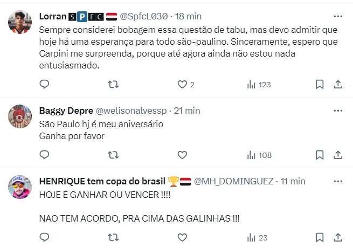This screenshot has height=248, width=353.
Task: Share Lorran's tweet
Action: (x=338, y=84)
